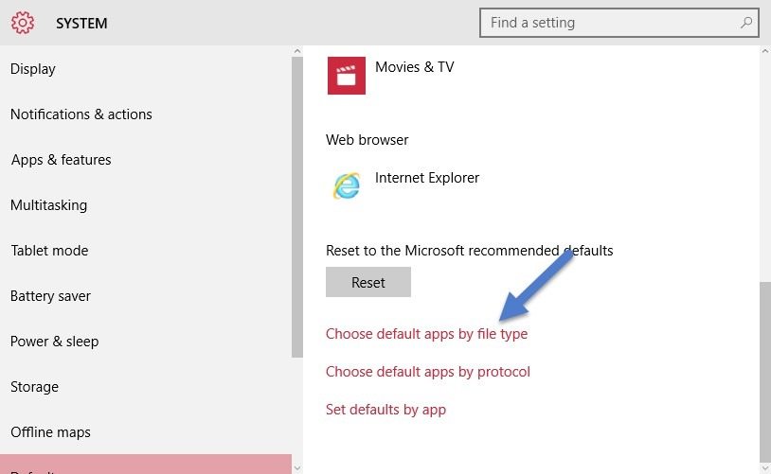The height and width of the screenshot is (474, 771).
Task: Open Offline maps settings
Action: 50,432
